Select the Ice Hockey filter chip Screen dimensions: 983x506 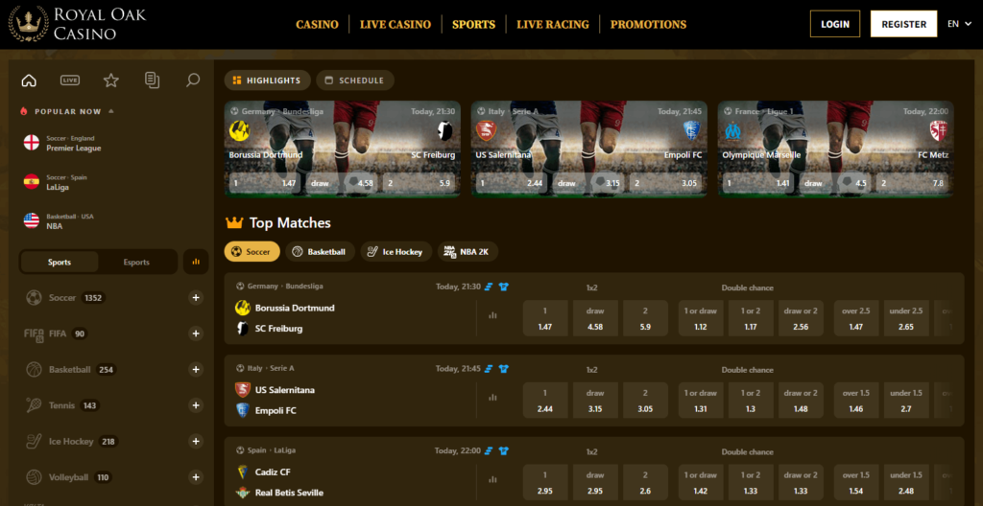[x=396, y=252]
